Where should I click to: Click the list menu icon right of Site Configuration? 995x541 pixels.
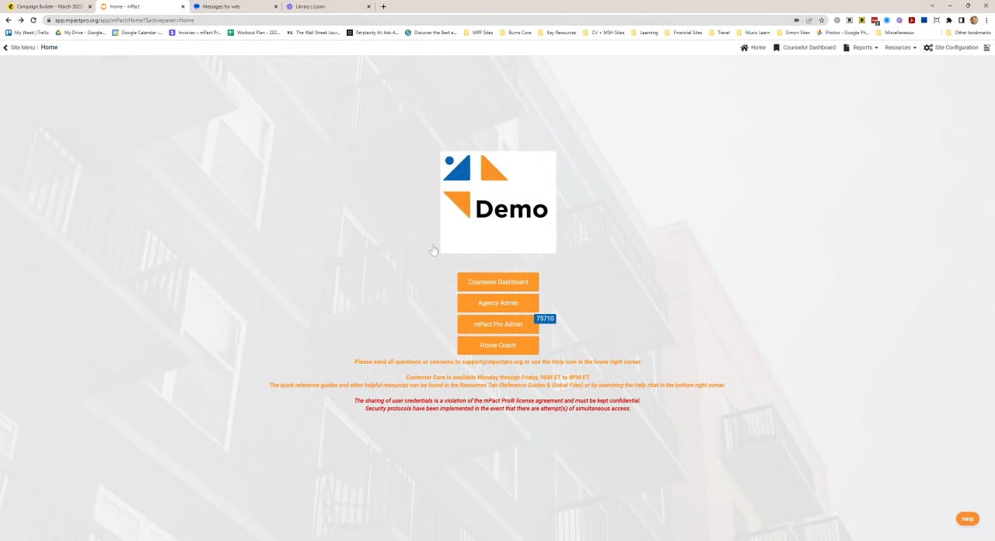(x=987, y=47)
